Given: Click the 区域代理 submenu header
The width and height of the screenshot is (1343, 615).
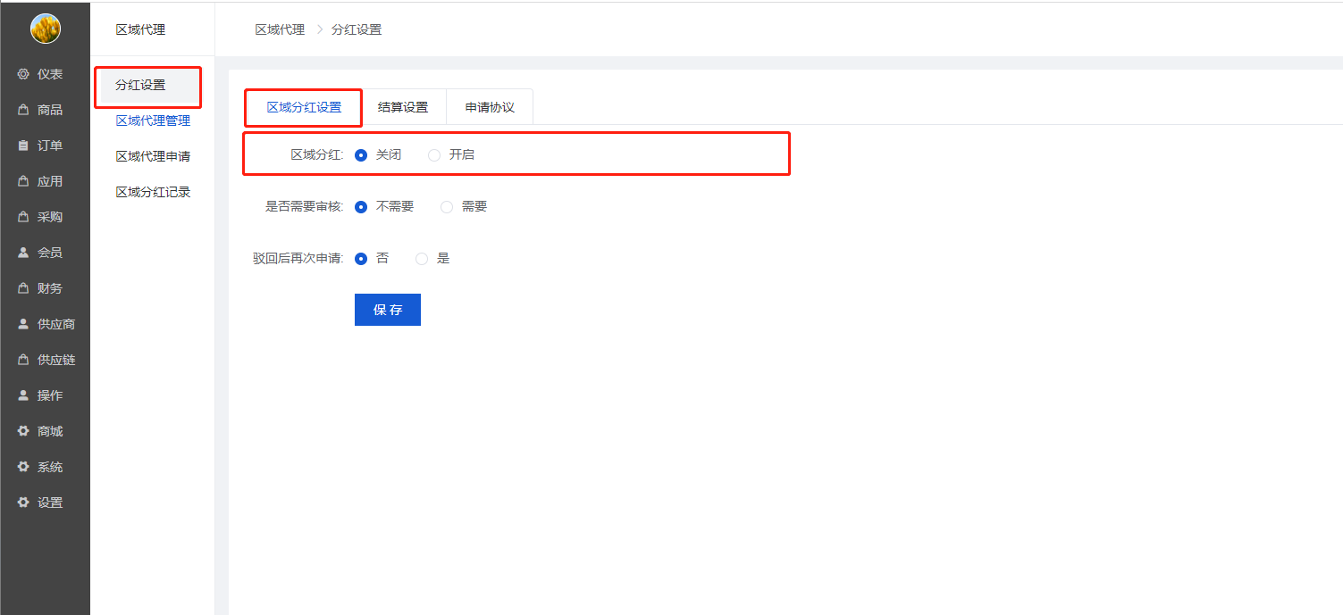Looking at the screenshot, I should pyautogui.click(x=140, y=29).
